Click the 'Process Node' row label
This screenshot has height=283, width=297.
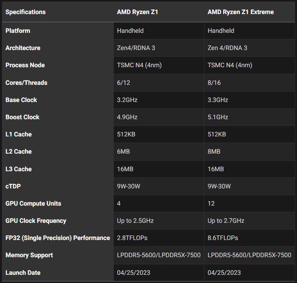point(25,65)
